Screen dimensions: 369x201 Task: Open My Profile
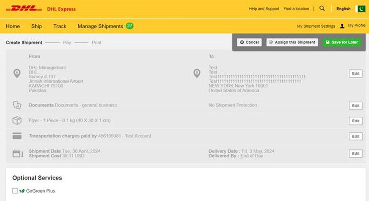(357, 26)
